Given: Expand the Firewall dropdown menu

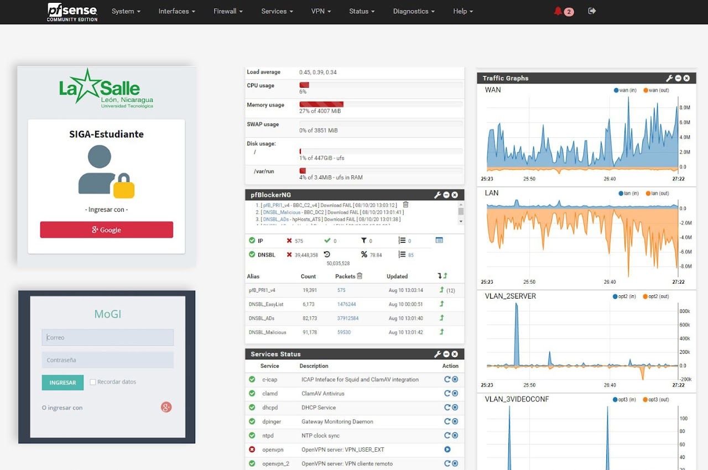Looking at the screenshot, I should click(228, 11).
